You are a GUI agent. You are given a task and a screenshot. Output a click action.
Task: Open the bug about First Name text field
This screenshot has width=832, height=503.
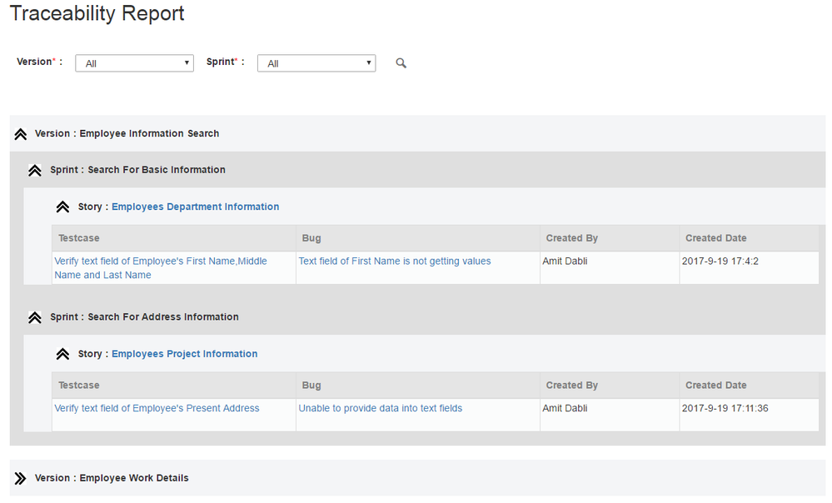[x=394, y=261]
